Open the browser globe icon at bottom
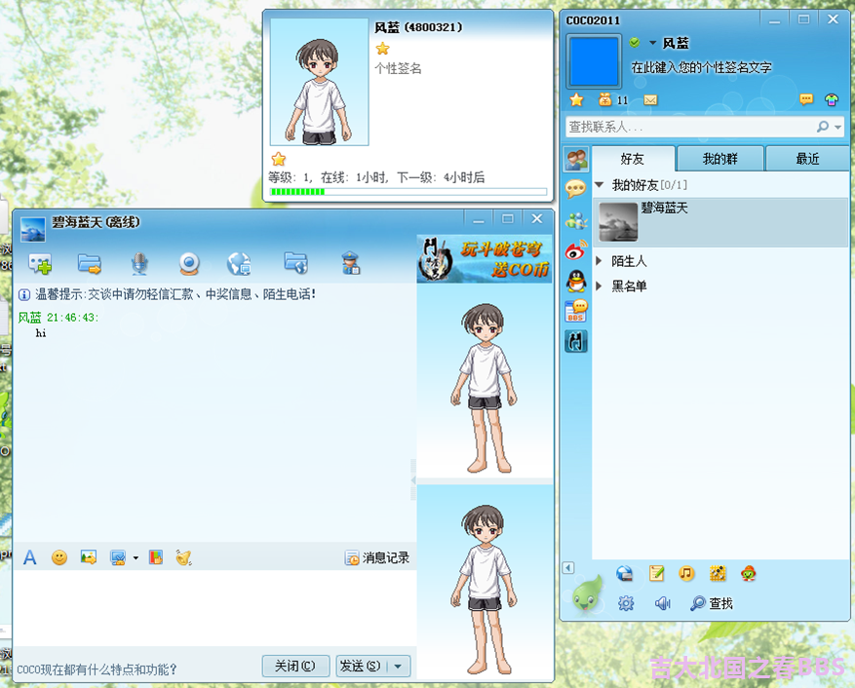The width and height of the screenshot is (855, 688). point(624,573)
